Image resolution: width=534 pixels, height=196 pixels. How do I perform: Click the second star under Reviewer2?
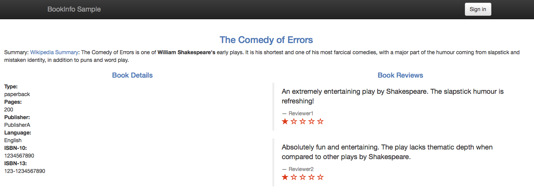(294, 177)
